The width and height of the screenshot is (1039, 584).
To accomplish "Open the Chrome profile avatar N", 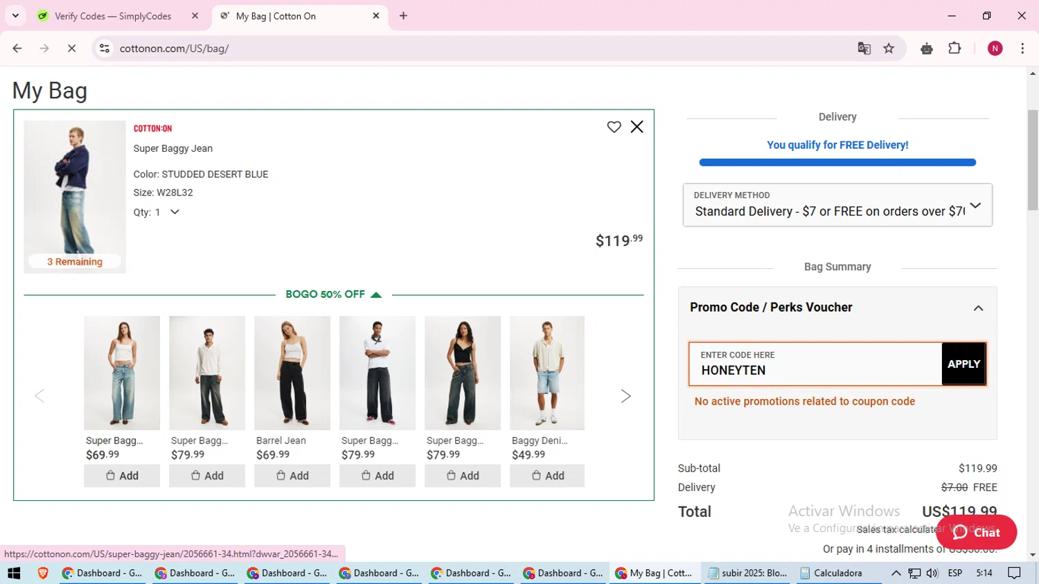I will [x=995, y=48].
